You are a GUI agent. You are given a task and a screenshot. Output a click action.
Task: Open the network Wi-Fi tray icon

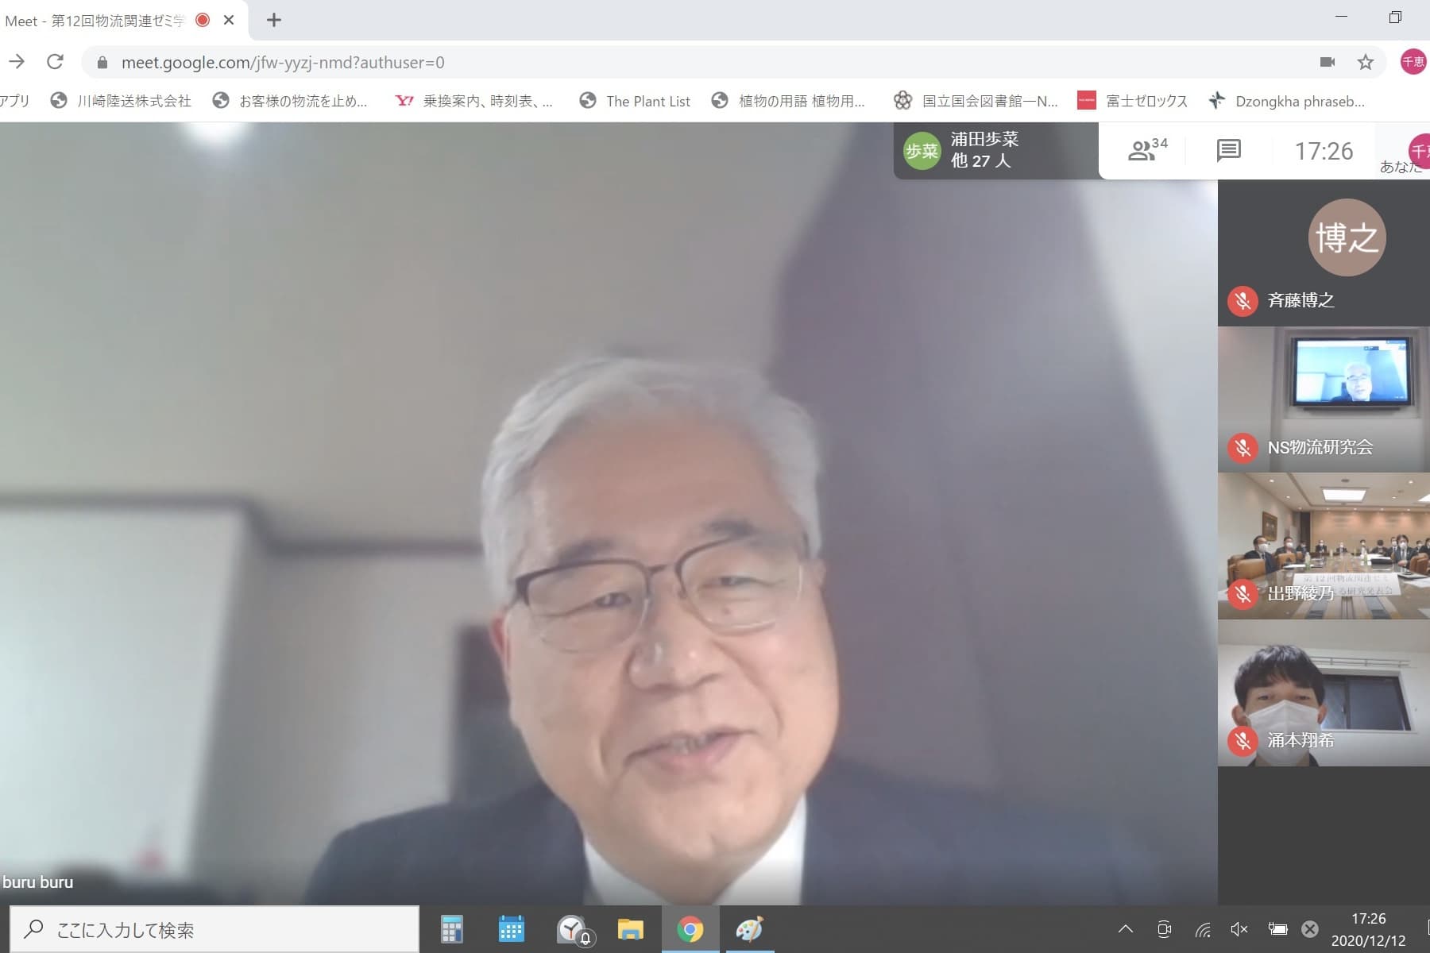[1203, 929]
